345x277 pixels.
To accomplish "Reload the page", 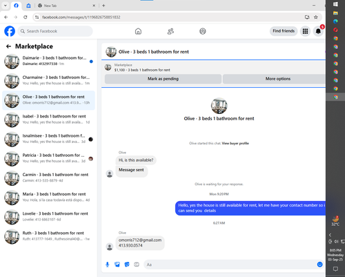I will [x=26, y=17].
